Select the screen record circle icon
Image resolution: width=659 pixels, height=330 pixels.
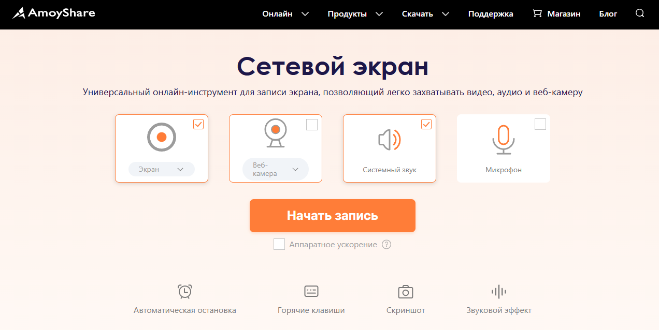click(162, 137)
